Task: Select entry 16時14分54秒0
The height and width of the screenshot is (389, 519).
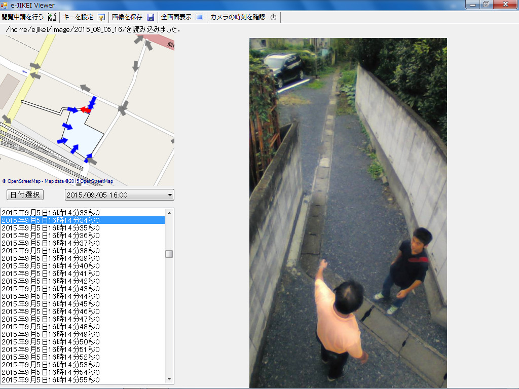Action: [83, 372]
